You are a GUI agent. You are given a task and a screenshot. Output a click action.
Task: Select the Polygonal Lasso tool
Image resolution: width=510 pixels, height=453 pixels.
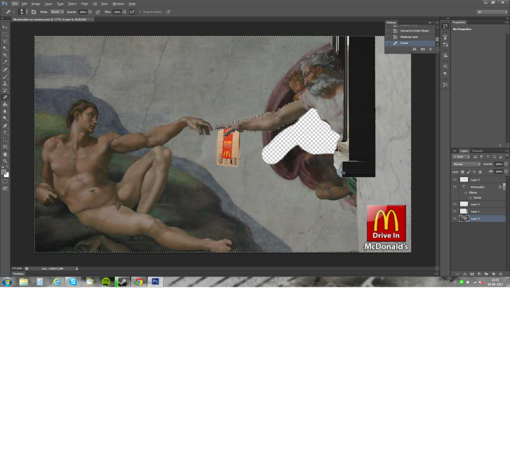(5, 41)
